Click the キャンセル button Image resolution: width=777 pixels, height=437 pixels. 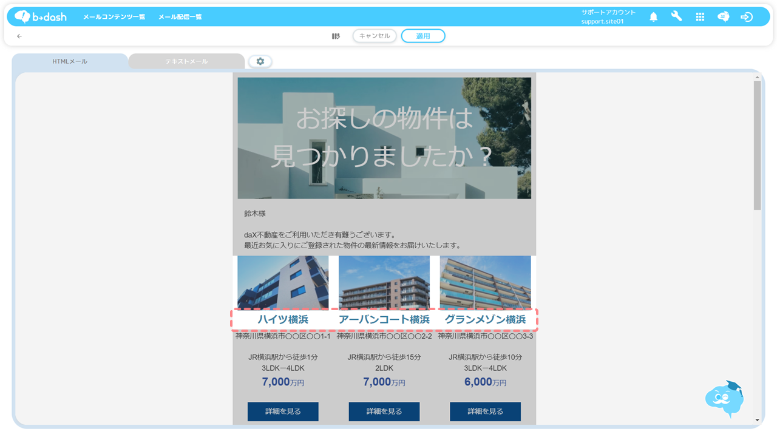375,36
